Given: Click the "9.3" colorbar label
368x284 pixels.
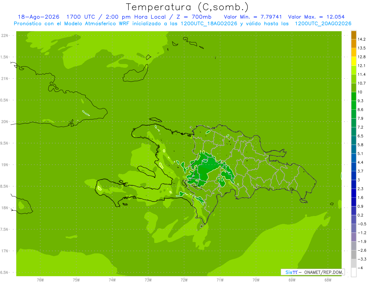Looking at the screenshot, I should coord(360,101).
